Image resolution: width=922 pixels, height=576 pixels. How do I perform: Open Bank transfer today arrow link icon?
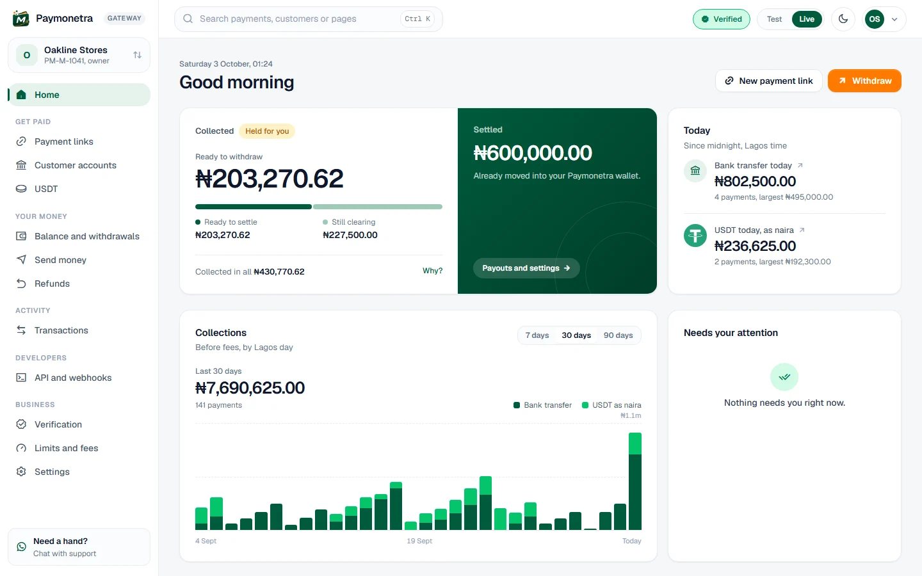[800, 166]
